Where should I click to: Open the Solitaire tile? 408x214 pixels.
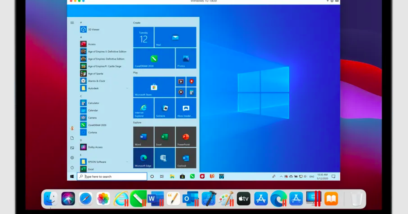pyautogui.click(x=165, y=108)
